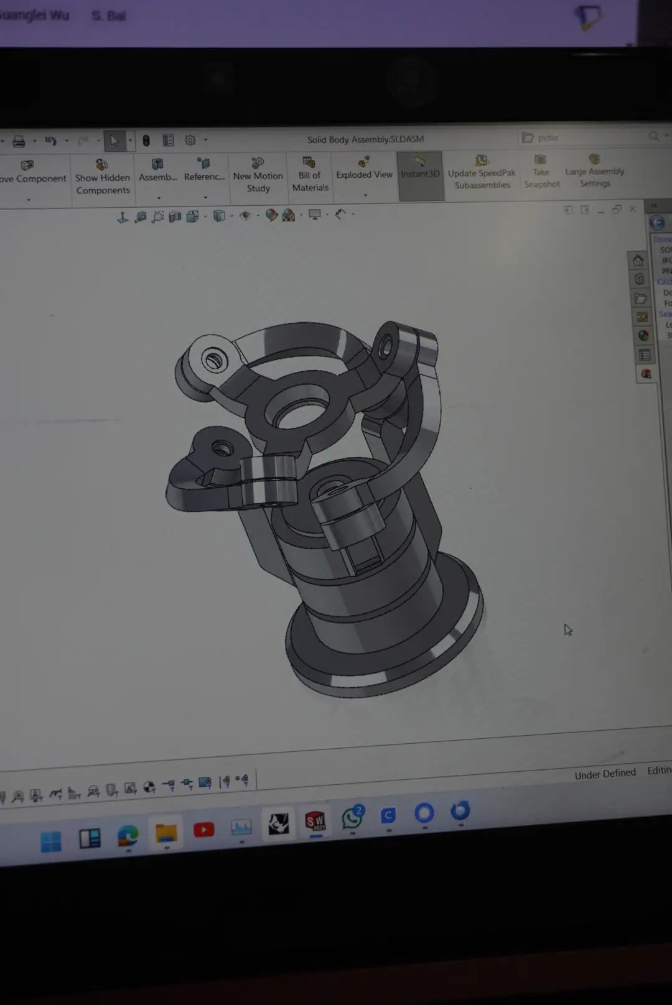Image resolution: width=672 pixels, height=1005 pixels.
Task: Open the Options gear dropdown arrow
Action: tap(206, 141)
